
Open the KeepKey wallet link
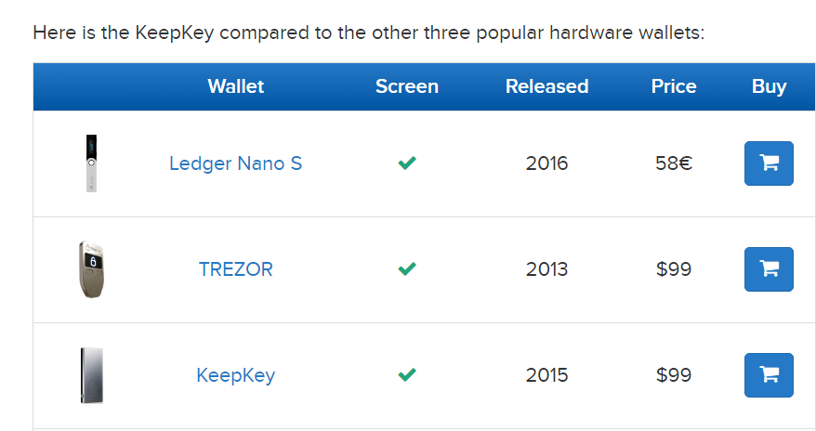click(x=236, y=375)
